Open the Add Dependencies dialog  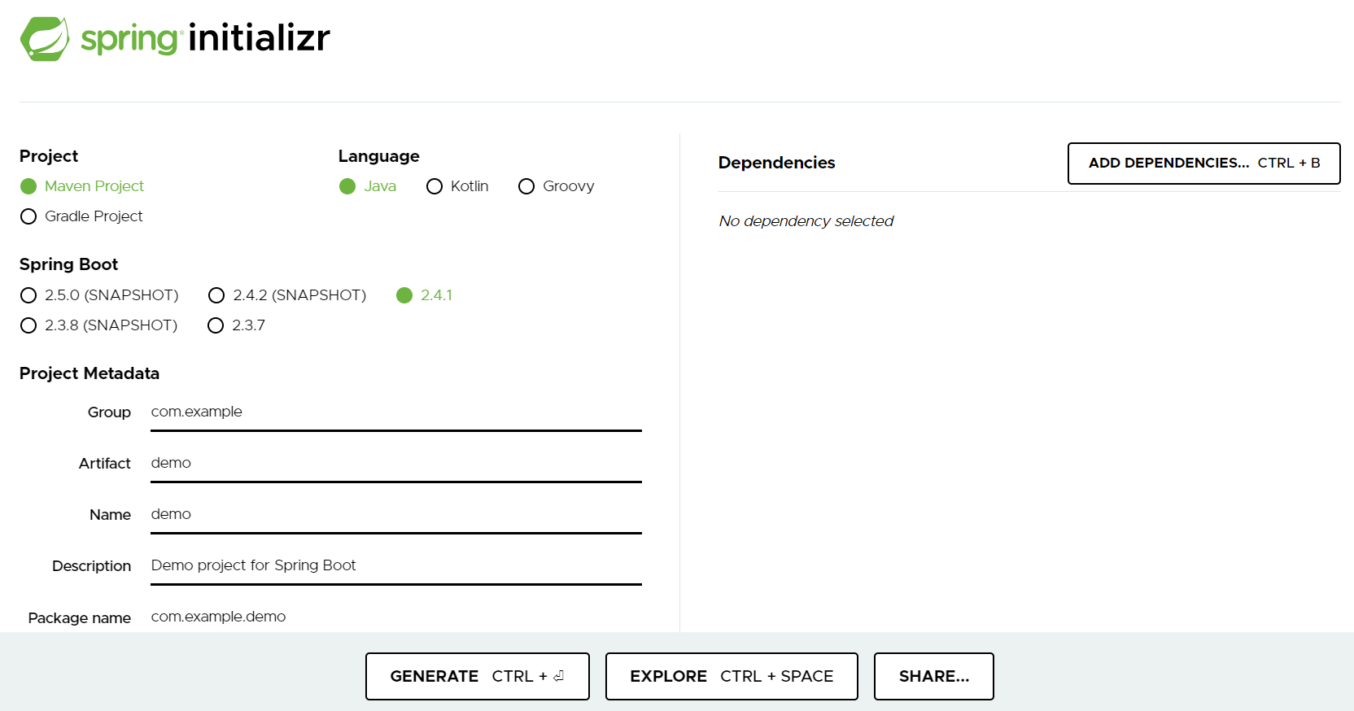tap(1203, 164)
